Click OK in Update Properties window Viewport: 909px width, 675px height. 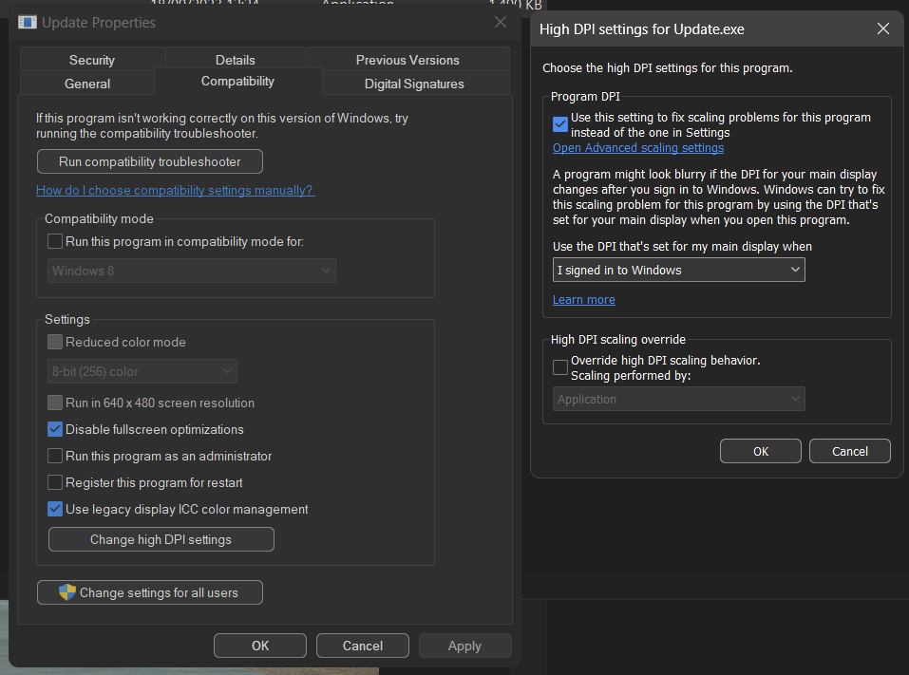[x=260, y=646]
